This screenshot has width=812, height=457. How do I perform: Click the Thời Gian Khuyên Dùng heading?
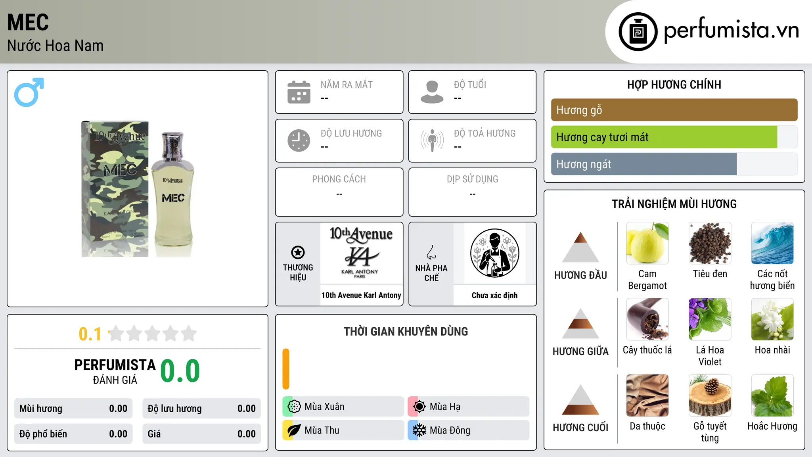(x=406, y=331)
